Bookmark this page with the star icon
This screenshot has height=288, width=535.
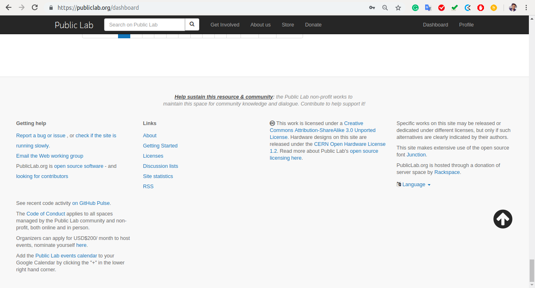[x=398, y=7]
